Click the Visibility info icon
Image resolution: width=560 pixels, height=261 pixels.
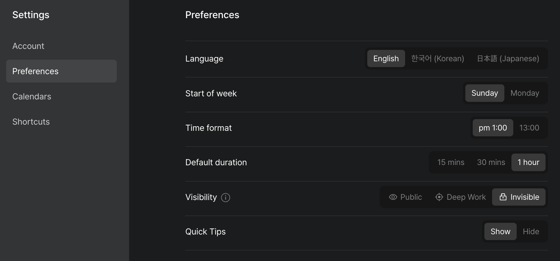(x=226, y=197)
